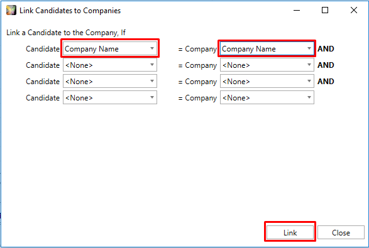Screen dimensions: 369x248
Task: Expand the fourth row Candidate <None> dropdown
Action: [x=110, y=97]
